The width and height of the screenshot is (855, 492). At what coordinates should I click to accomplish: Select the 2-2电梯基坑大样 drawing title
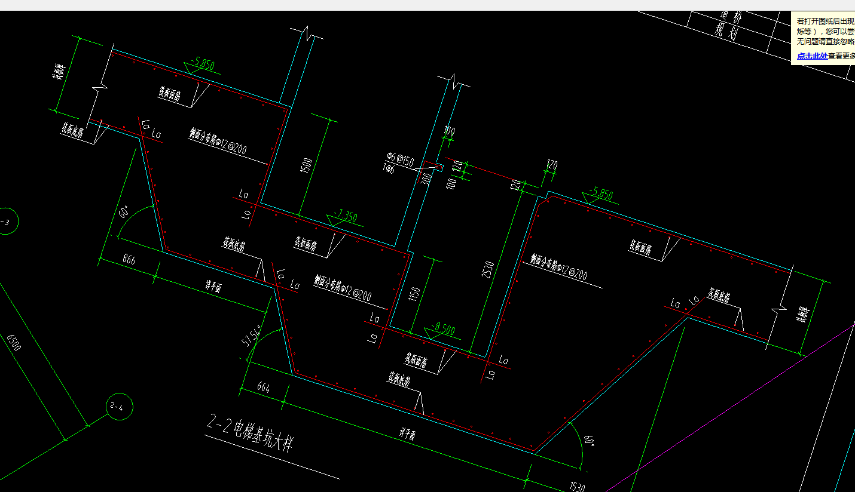tap(250, 434)
